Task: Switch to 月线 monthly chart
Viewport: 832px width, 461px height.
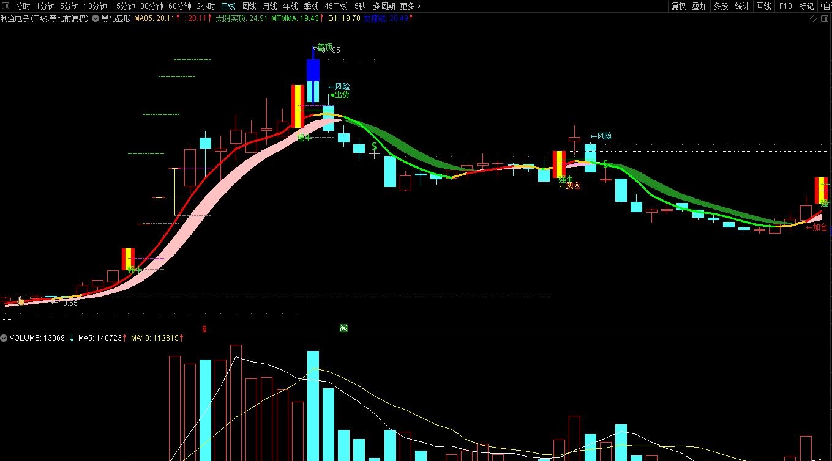Action: [x=269, y=6]
